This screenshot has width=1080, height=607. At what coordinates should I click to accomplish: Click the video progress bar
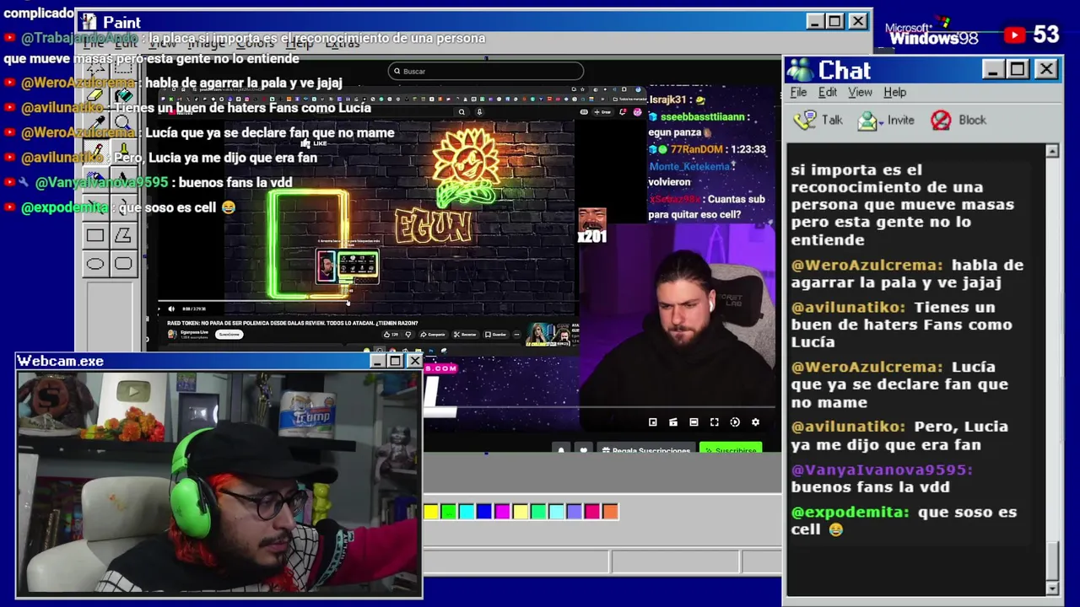(365, 301)
